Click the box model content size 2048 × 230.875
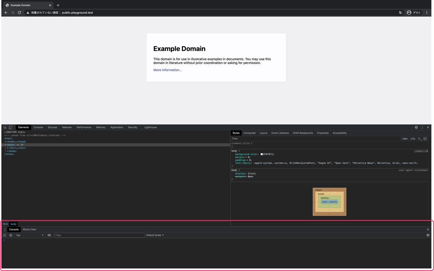Image resolution: width=434 pixels, height=271 pixels. pos(329,202)
